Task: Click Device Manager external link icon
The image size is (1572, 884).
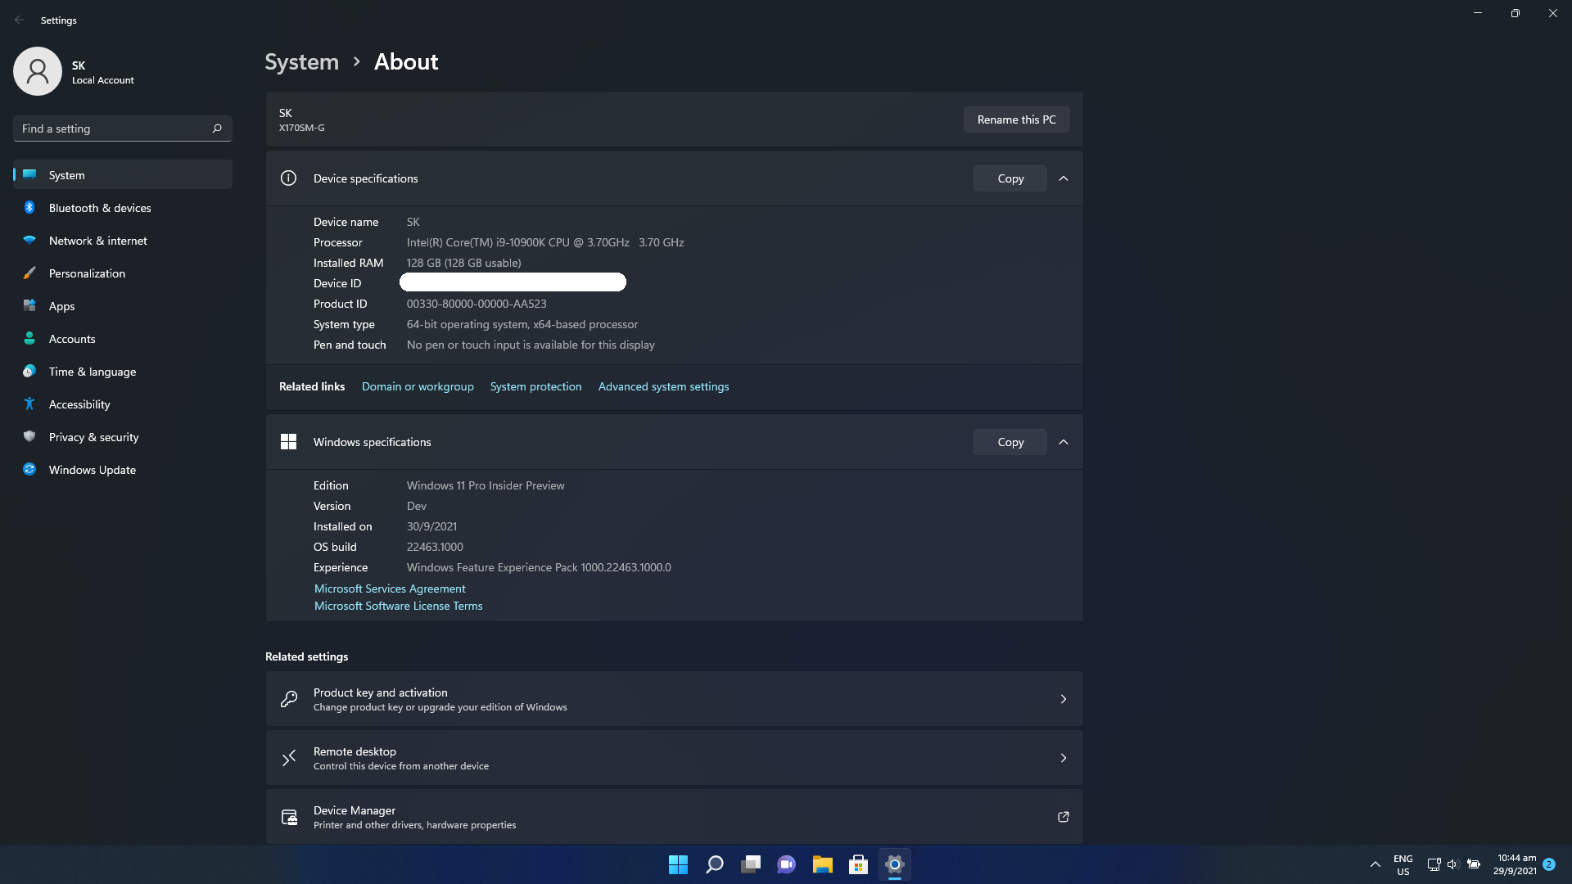Action: tap(1064, 817)
